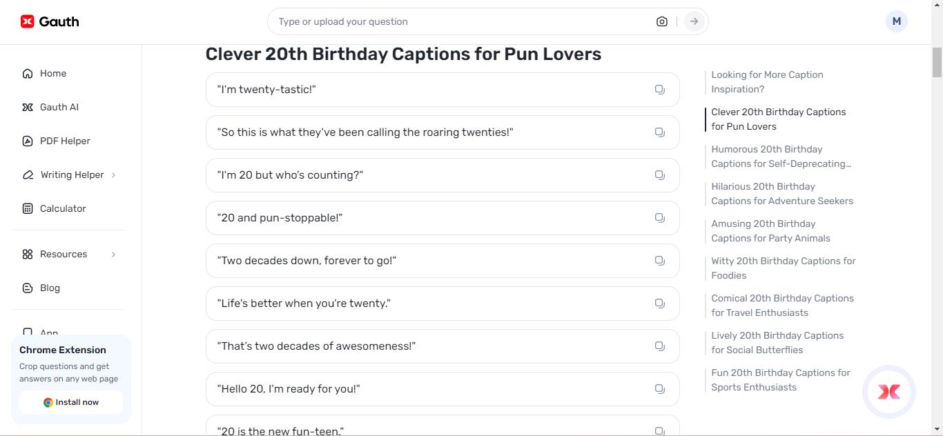Open "Witty 20th Birthday Captions for Foodies" link
The height and width of the screenshot is (436, 943).
tap(783, 268)
